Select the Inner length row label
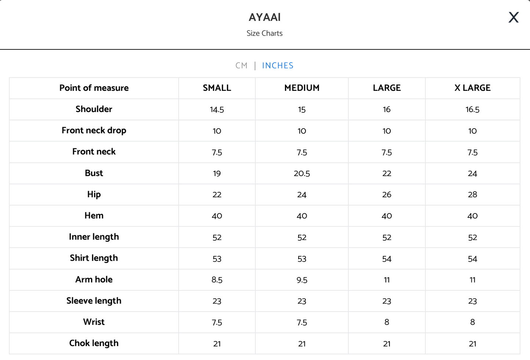The height and width of the screenshot is (360, 530). pos(94,237)
